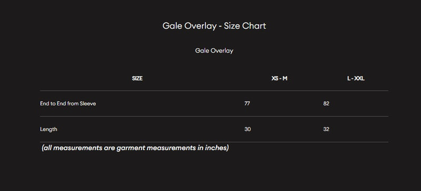Click the word inches in the footnote

pos(217,148)
